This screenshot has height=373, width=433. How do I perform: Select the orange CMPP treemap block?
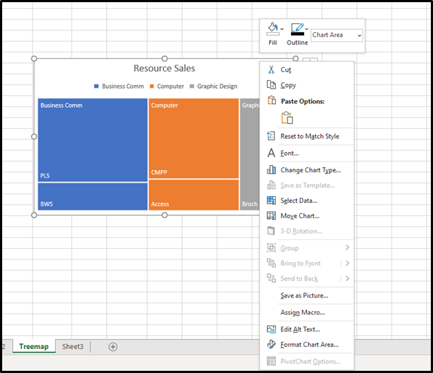coord(194,138)
